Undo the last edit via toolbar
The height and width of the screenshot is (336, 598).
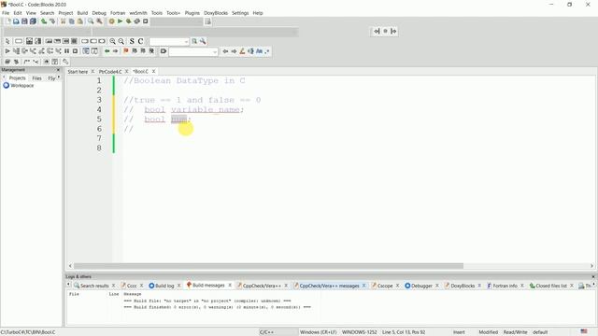tap(44, 21)
